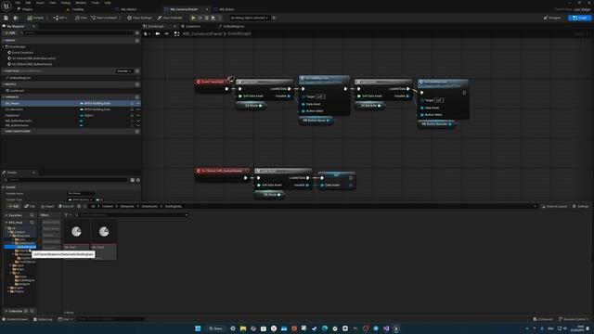Open Class Defaults
Screen dimensions: 594x334
coord(170,18)
